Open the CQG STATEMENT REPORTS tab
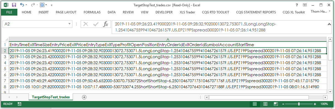This screenshot has height=109, width=335. click(256, 12)
